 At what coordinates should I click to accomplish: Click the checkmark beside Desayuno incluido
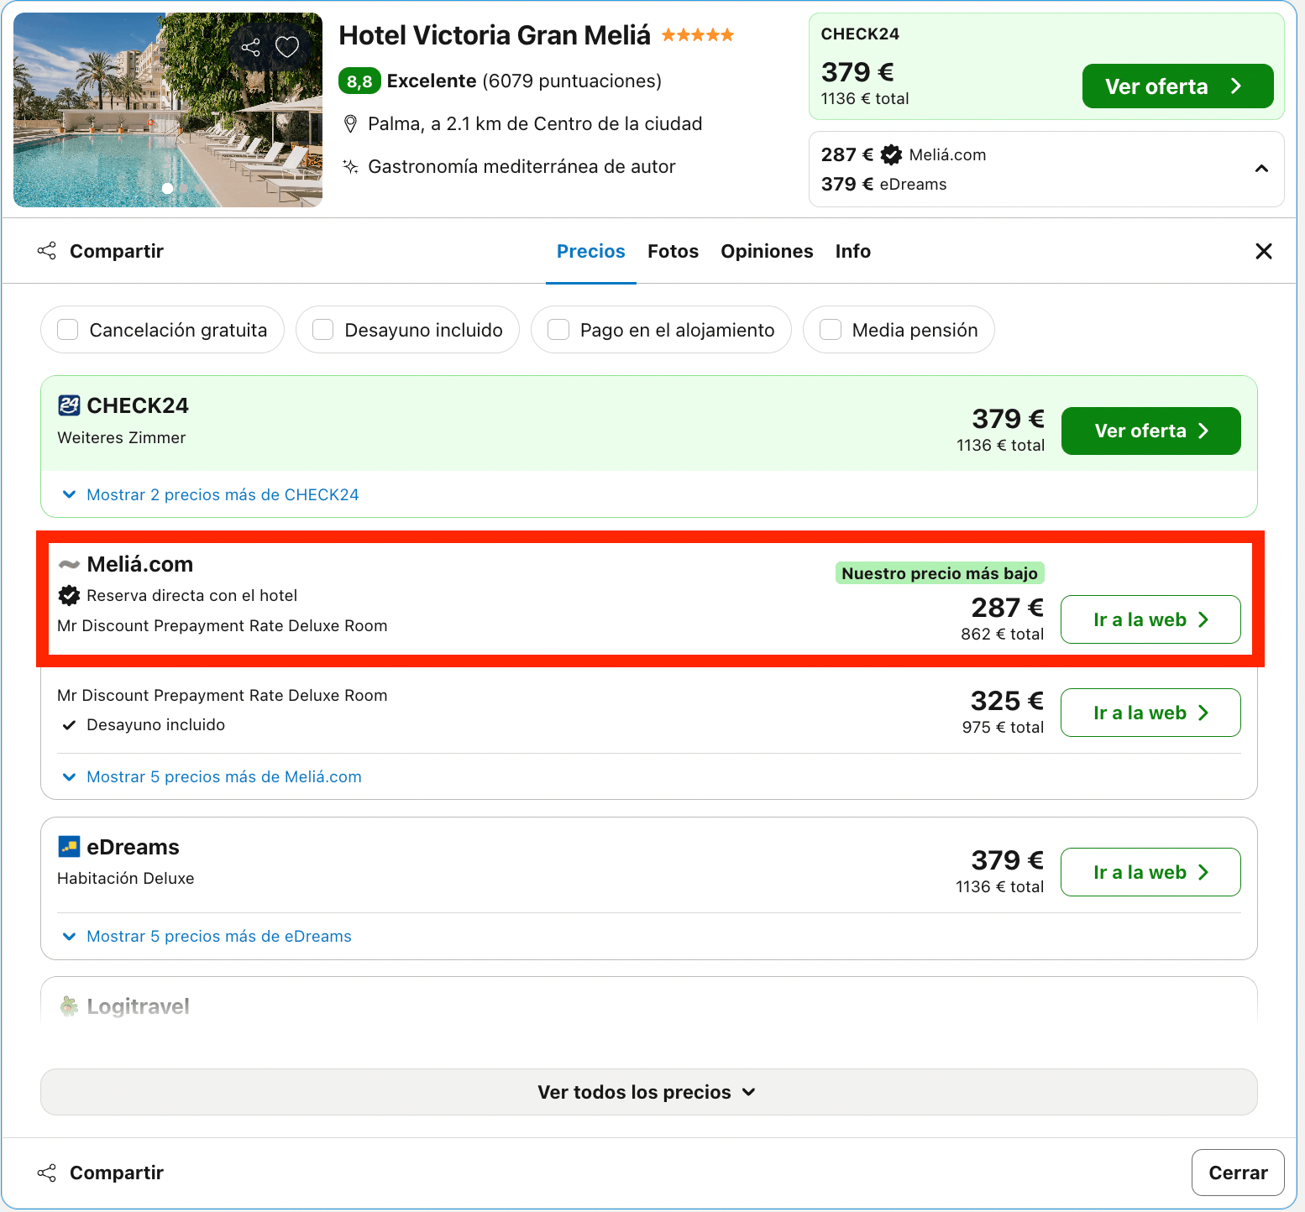tap(70, 725)
